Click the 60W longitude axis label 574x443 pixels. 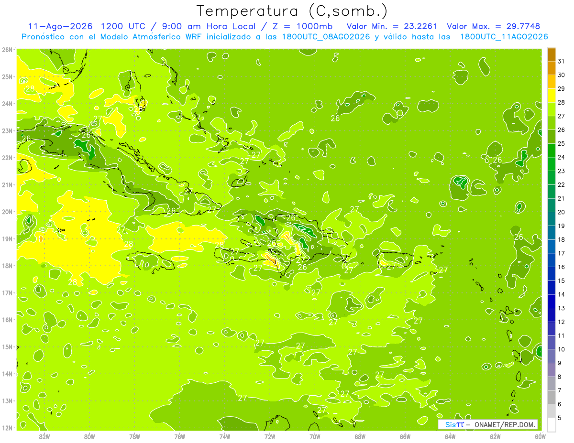tap(540, 436)
